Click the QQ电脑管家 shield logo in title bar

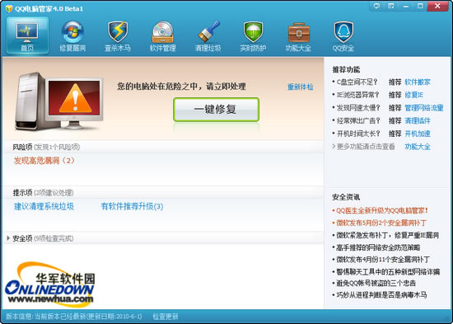click(x=9, y=9)
